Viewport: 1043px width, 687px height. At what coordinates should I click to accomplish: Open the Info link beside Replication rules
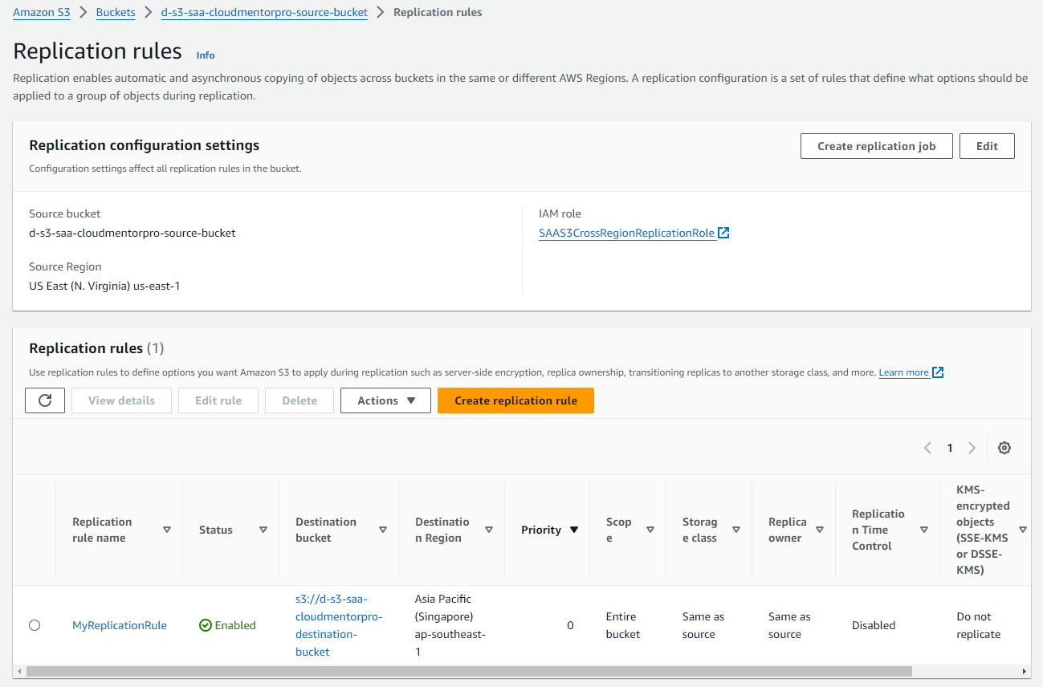tap(206, 55)
